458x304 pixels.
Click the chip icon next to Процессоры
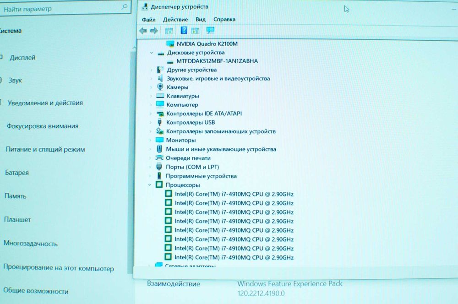159,185
